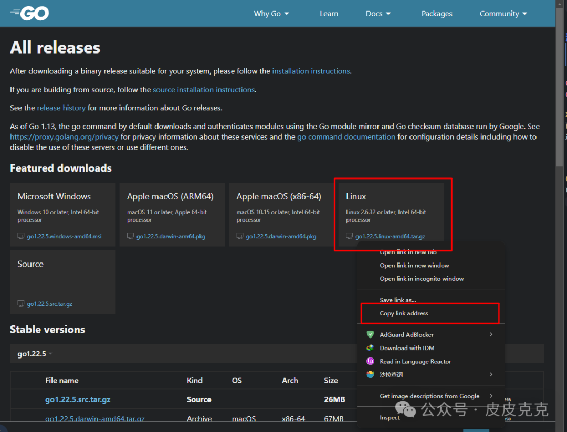
Task: Click the OS column header
Action: tap(237, 381)
